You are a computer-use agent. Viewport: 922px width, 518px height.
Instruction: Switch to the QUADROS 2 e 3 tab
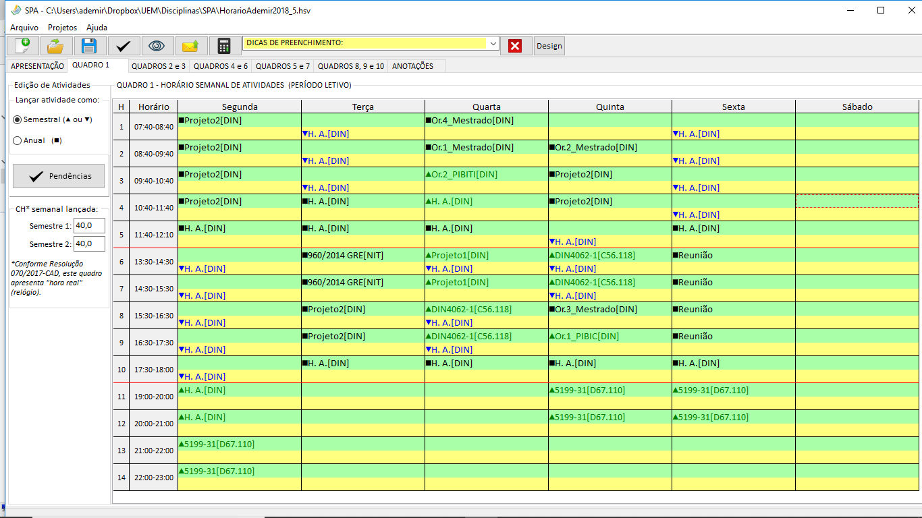click(x=159, y=66)
